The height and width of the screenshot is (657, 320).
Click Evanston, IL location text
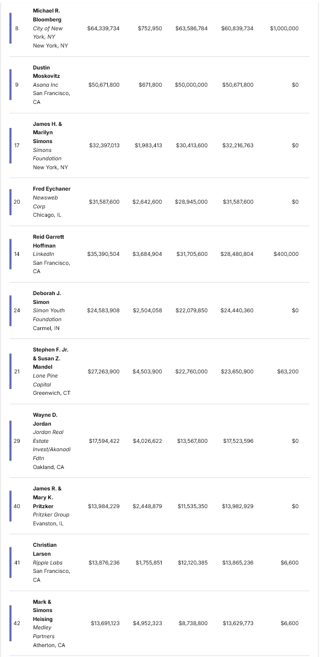(x=48, y=523)
